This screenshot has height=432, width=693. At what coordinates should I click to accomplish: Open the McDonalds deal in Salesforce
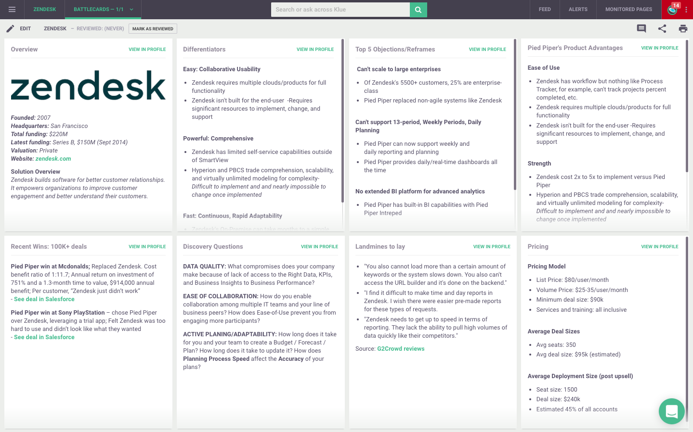44,299
